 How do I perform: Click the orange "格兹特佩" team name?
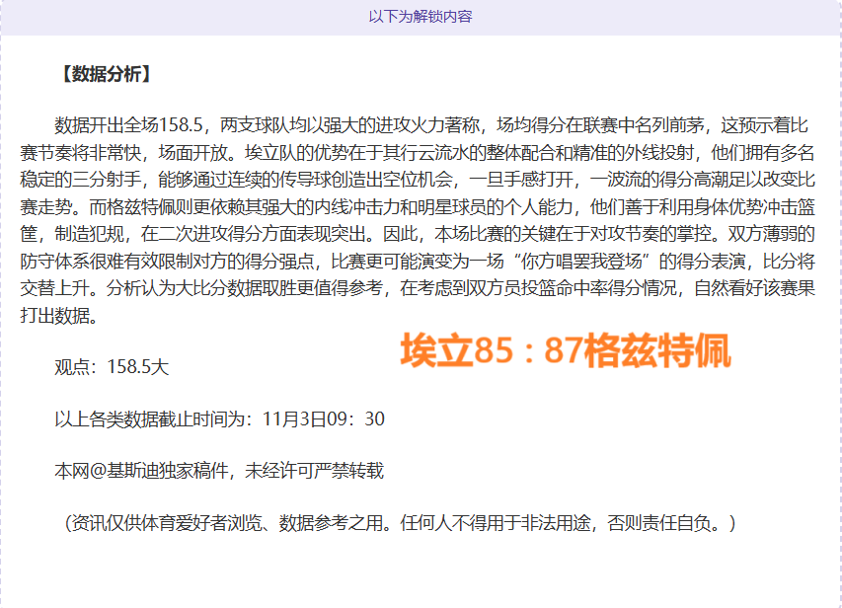657,350
